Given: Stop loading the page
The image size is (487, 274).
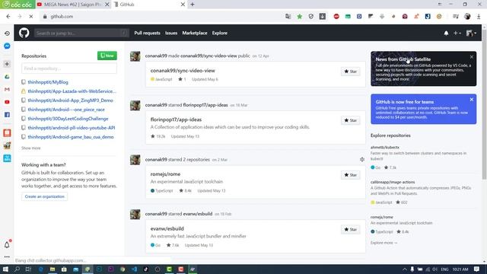Looking at the screenshot, I should [30, 17].
